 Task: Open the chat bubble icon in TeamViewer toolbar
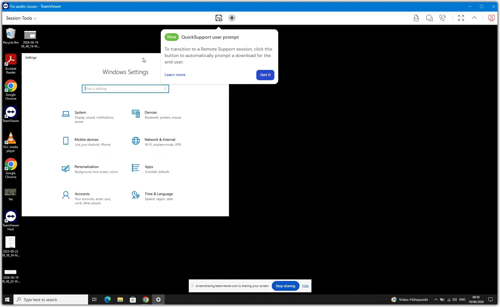coord(429,18)
